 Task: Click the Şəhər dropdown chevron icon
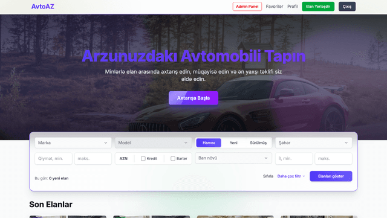346,143
